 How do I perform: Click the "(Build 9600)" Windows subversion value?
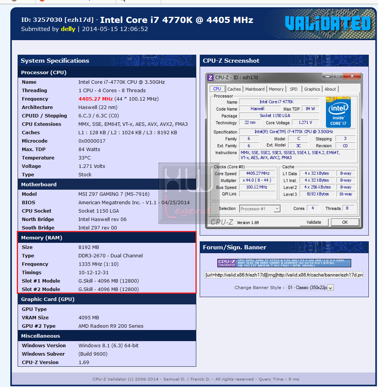[93, 354]
